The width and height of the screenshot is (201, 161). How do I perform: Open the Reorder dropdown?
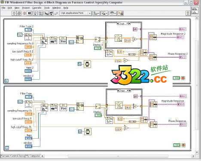[x=113, y=13]
